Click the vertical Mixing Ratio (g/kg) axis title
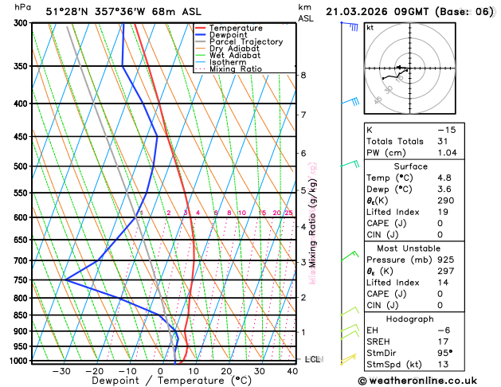The width and height of the screenshot is (501, 387). 312,224
